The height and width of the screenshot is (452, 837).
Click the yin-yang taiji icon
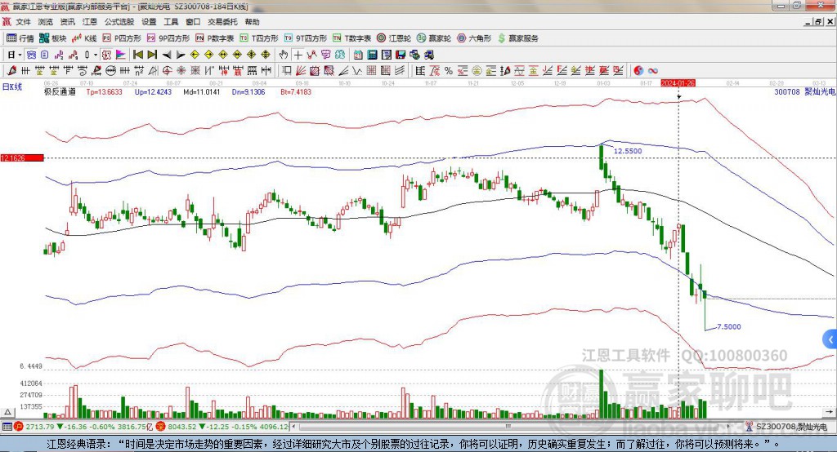coord(638,70)
